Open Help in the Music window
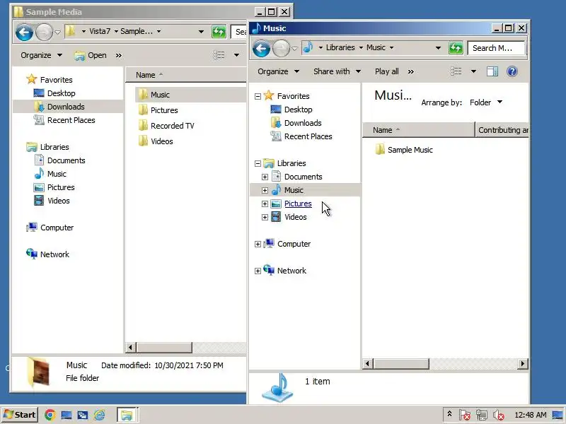This screenshot has width=566, height=424. pos(512,71)
